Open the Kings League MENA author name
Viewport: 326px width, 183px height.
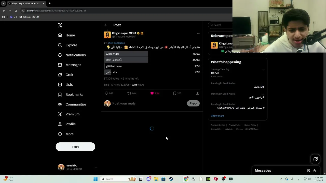pos(124,33)
